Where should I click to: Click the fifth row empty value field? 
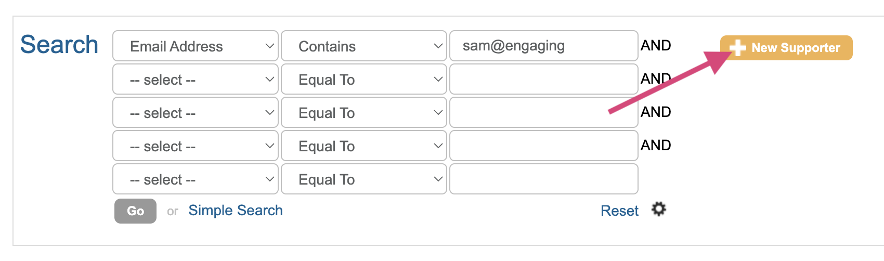pyautogui.click(x=543, y=179)
